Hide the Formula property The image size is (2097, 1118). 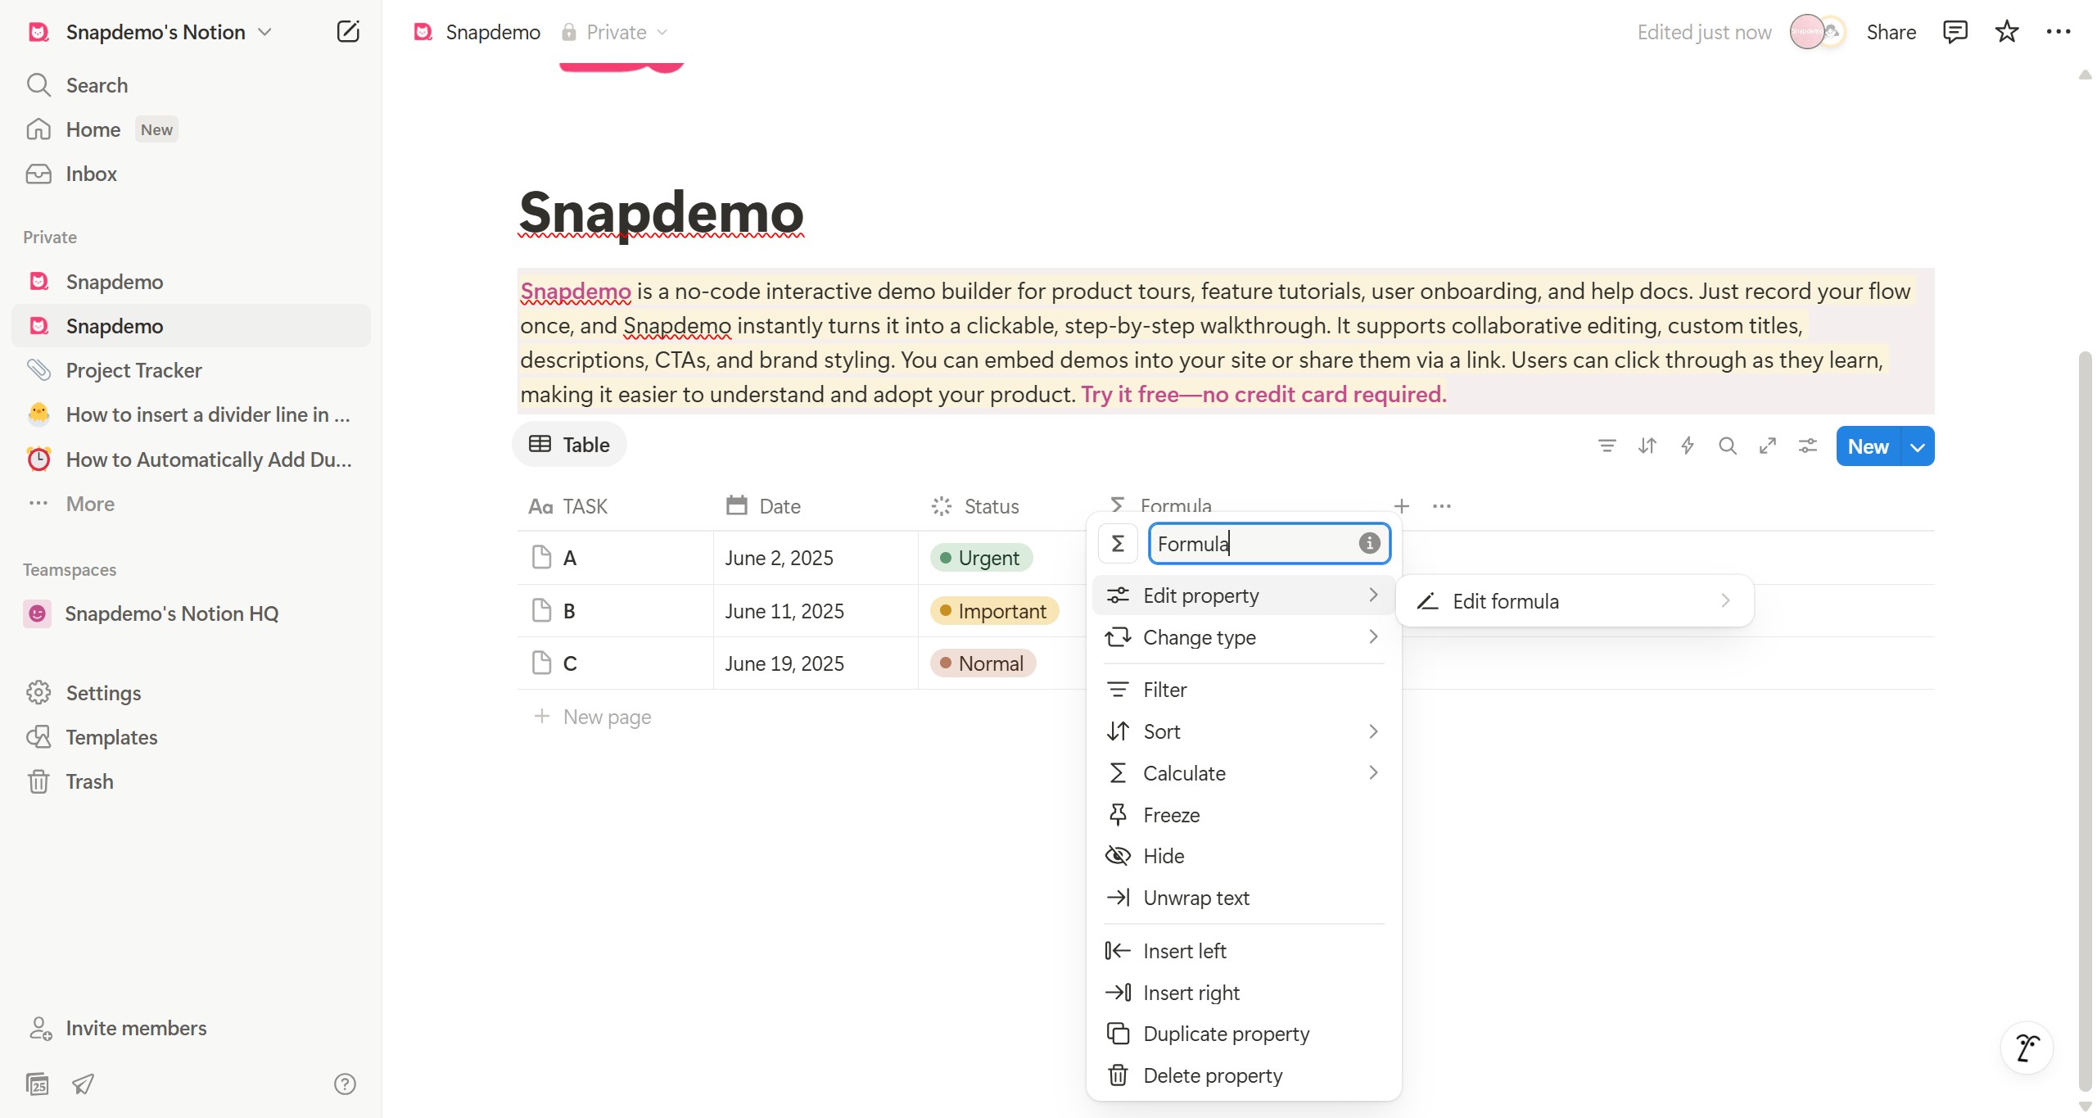(1244, 856)
